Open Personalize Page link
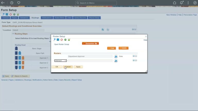This screenshot has width=198, height=111. [190, 15]
